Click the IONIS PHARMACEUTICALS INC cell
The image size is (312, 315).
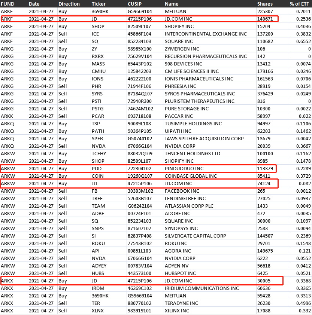click(199, 79)
